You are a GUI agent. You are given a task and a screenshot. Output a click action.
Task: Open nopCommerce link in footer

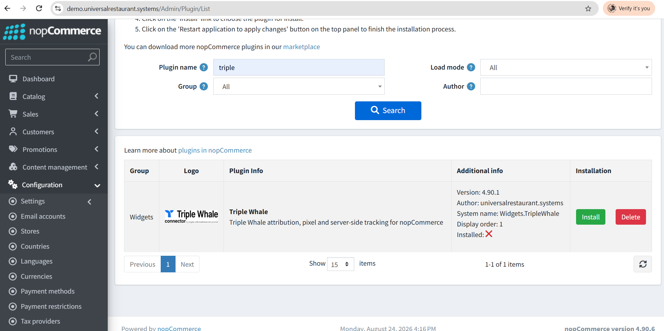pos(179,328)
